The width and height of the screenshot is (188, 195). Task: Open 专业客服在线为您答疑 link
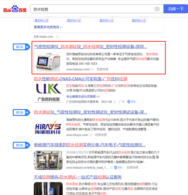[x=83, y=96]
